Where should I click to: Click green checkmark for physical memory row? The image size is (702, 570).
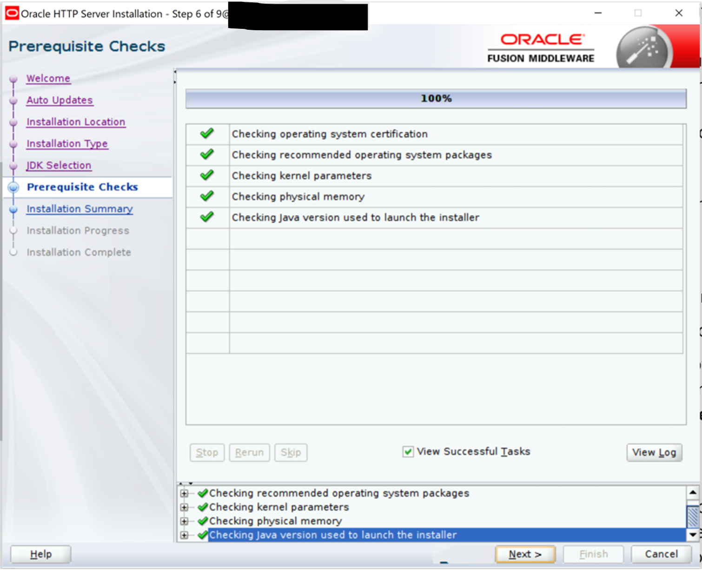(207, 196)
